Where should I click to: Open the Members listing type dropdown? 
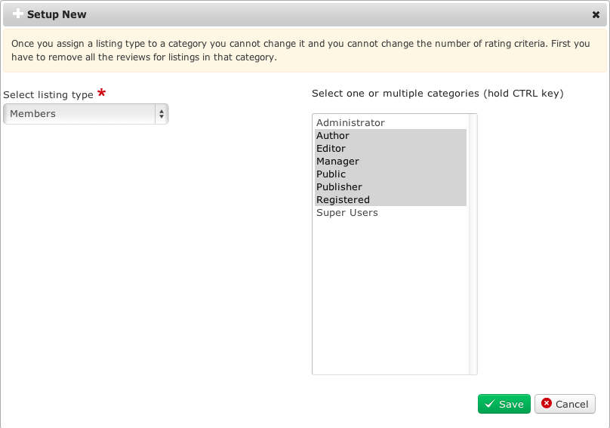pyautogui.click(x=79, y=114)
